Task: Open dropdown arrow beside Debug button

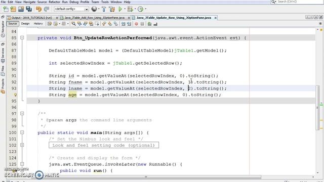Action: (x=135, y=9)
